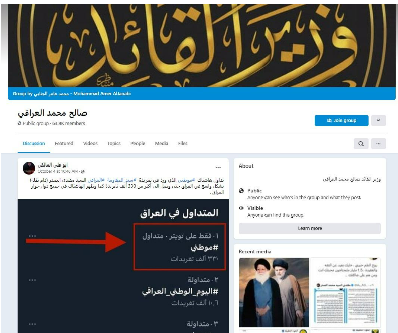Click the globe icon beside Public in About

241,191
